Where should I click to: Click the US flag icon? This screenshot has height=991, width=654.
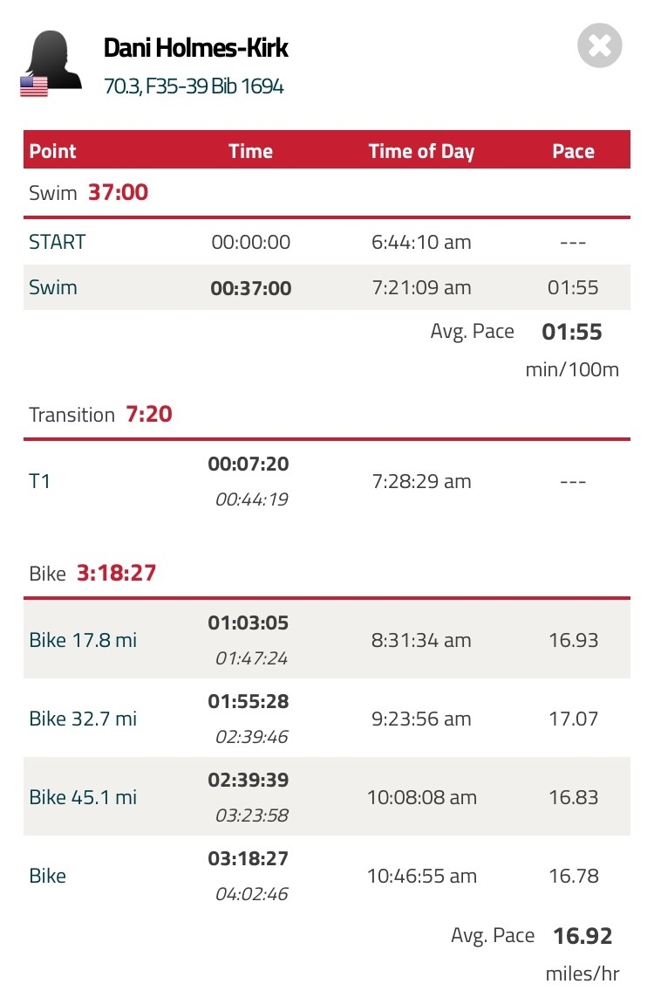pos(34,86)
